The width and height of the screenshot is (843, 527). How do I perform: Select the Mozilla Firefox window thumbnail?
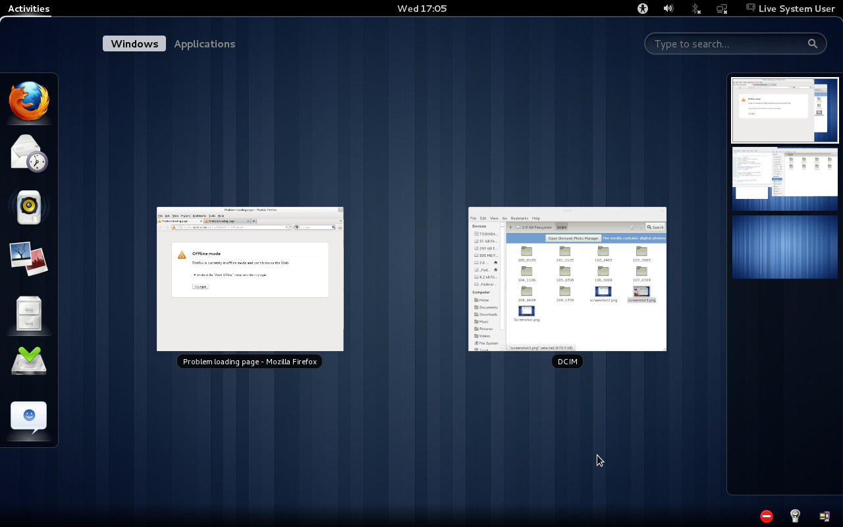pyautogui.click(x=250, y=279)
